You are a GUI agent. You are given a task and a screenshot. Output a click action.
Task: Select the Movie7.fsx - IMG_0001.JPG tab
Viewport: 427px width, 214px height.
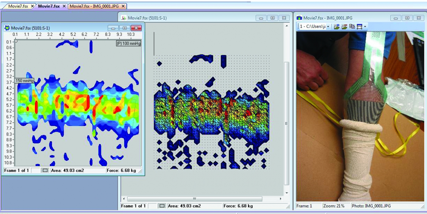point(95,6)
